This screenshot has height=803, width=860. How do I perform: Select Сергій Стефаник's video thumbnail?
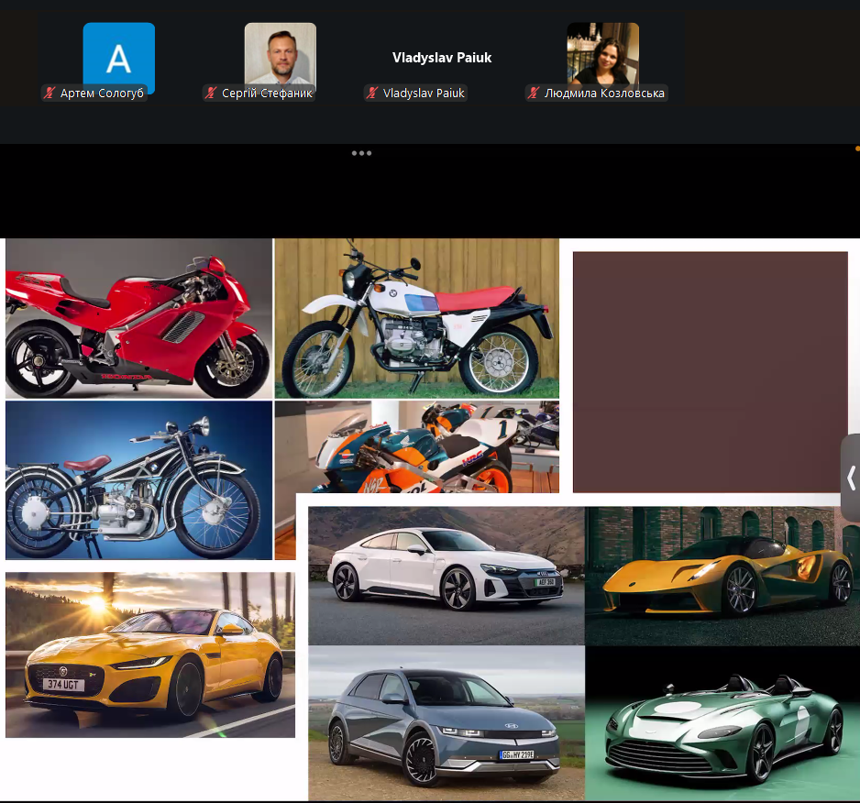pyautogui.click(x=280, y=53)
